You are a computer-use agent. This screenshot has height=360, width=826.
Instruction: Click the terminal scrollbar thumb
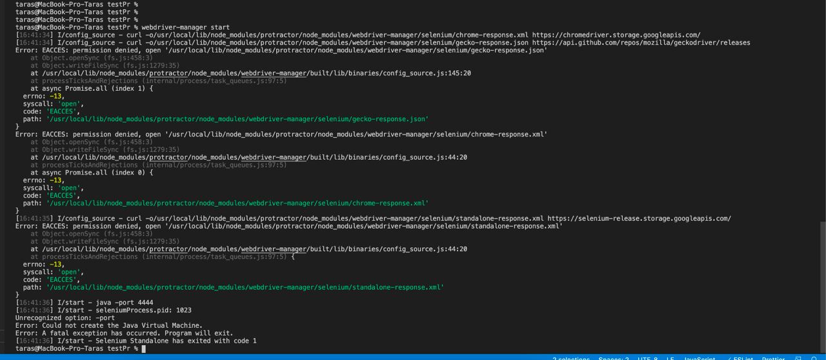(823, 286)
